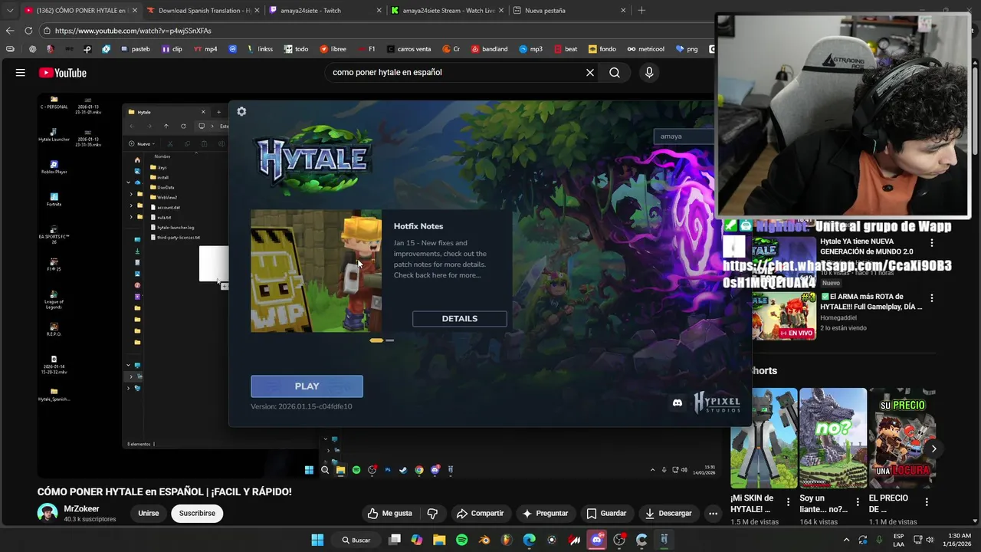981x552 pixels.
Task: Show next Shorts with the right arrow
Action: click(x=933, y=449)
